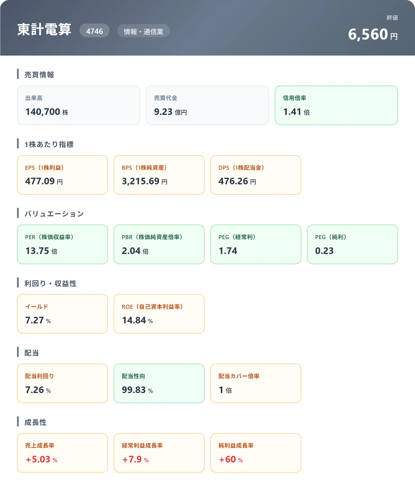Select the 配当性向 99.83 % card
Viewport: 415px width, 490px height.
tap(159, 383)
